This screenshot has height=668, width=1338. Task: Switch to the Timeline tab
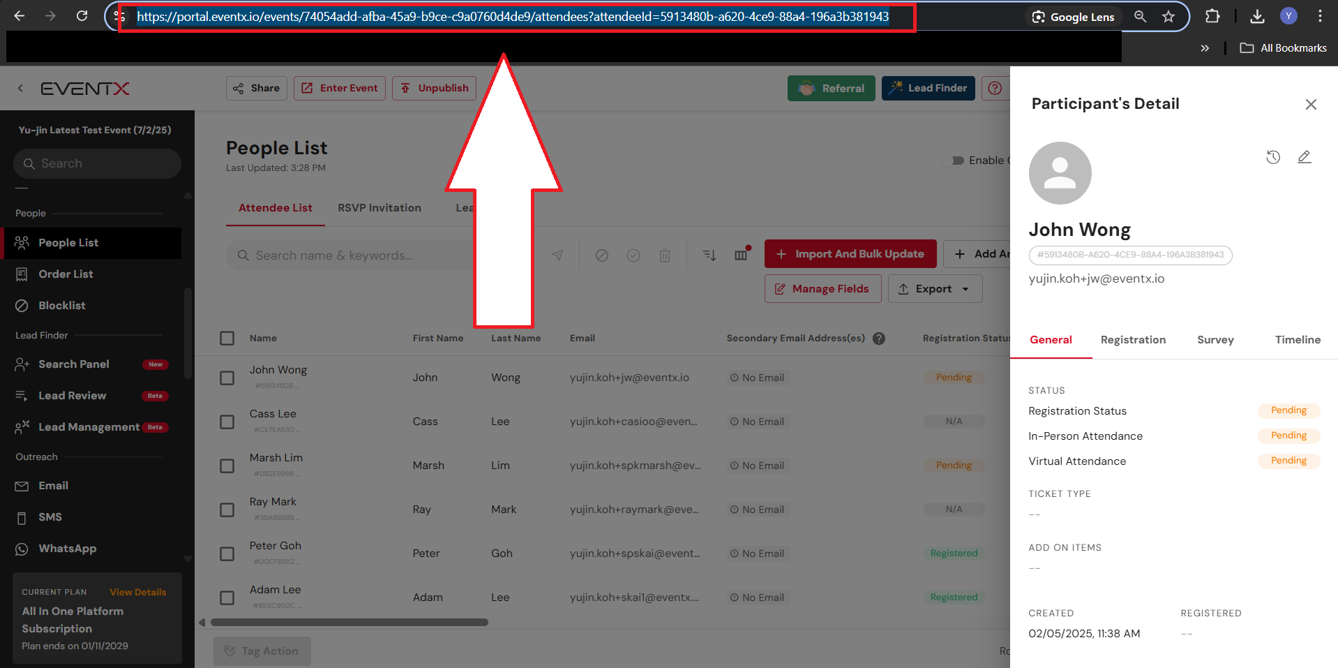1298,340
